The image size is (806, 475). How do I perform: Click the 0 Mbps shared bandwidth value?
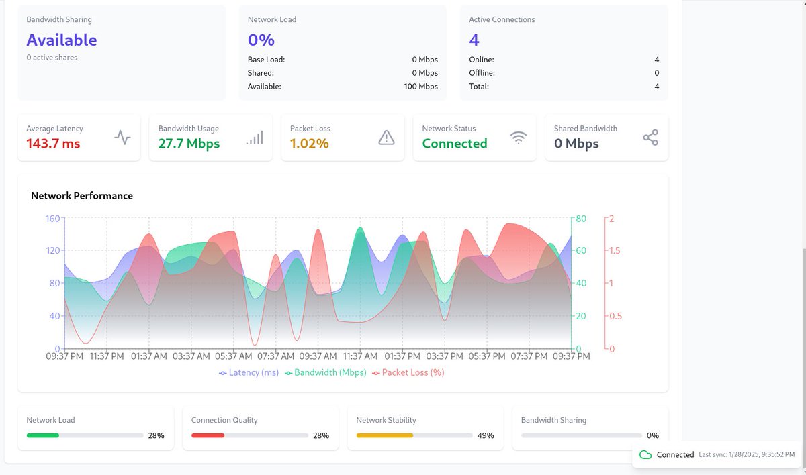[x=576, y=144]
